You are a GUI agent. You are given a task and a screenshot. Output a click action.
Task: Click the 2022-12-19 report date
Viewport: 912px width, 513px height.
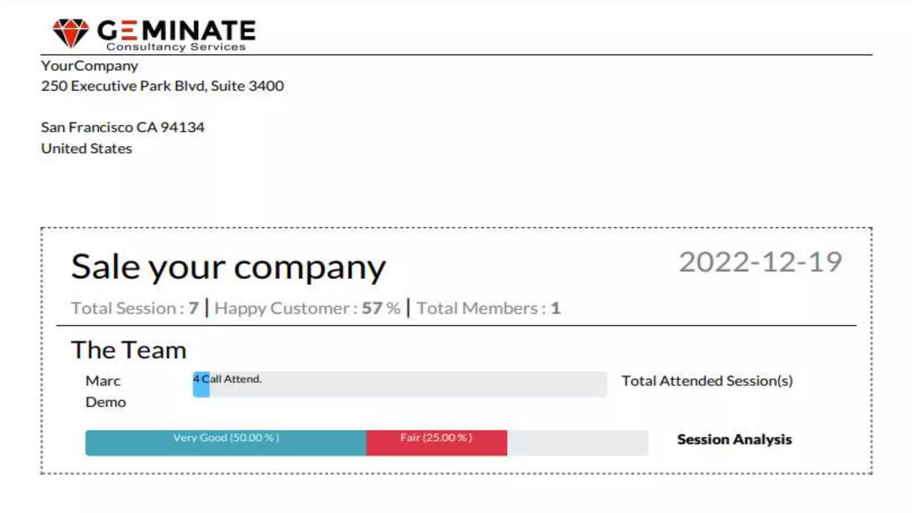point(760,262)
